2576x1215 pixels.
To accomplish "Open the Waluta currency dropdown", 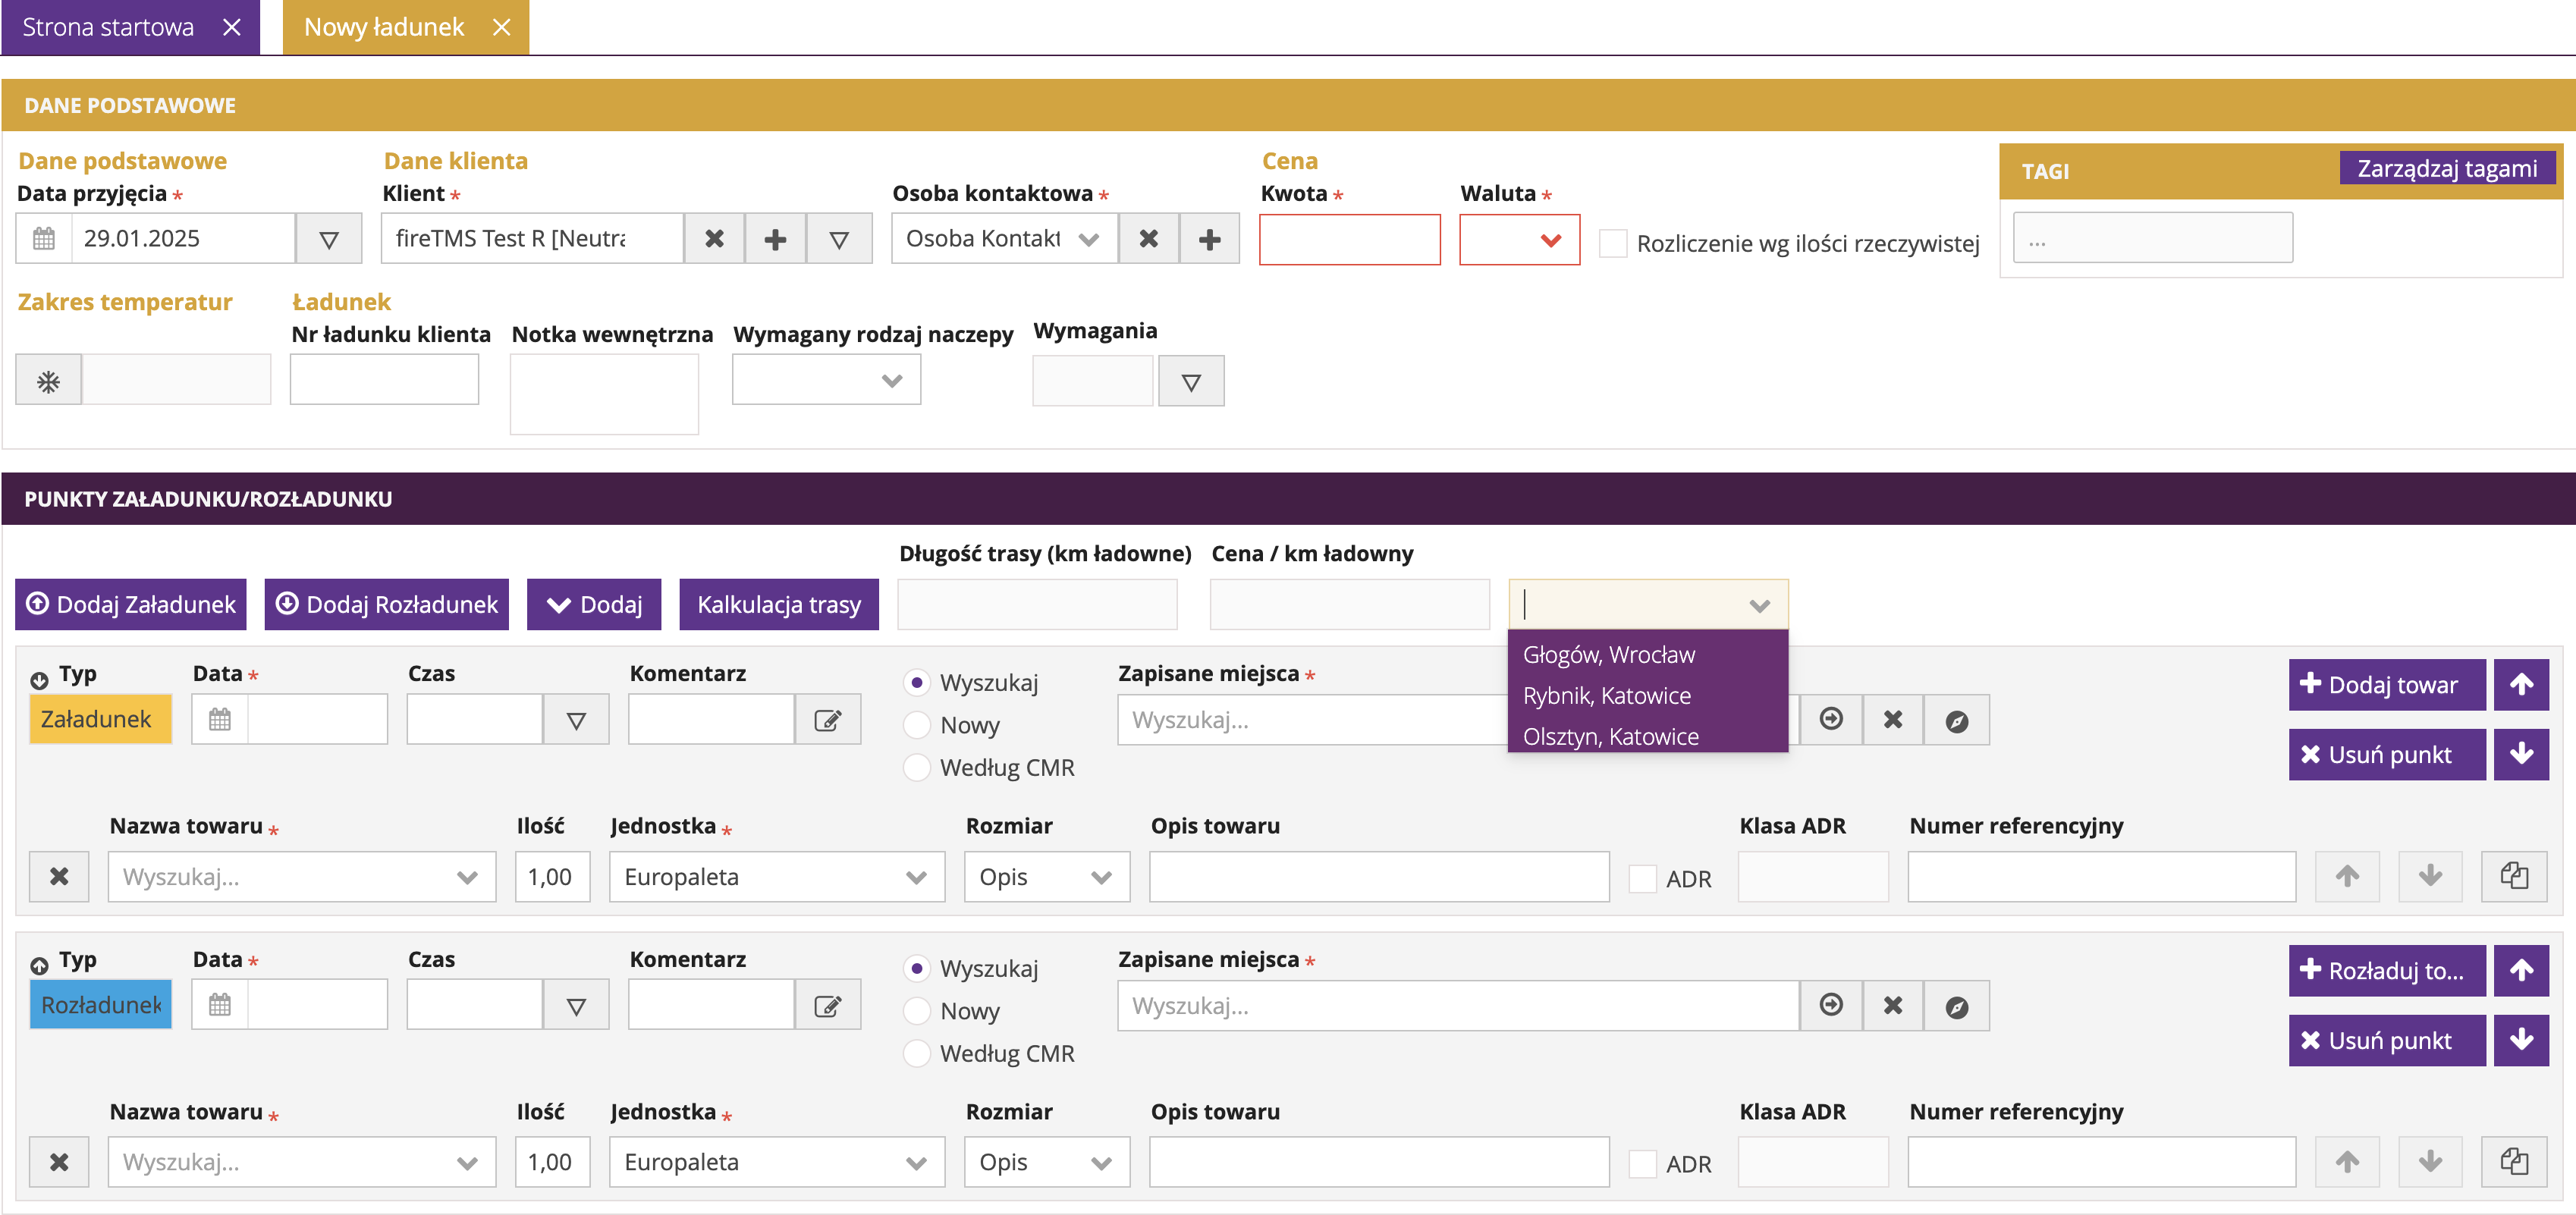I will [1519, 240].
